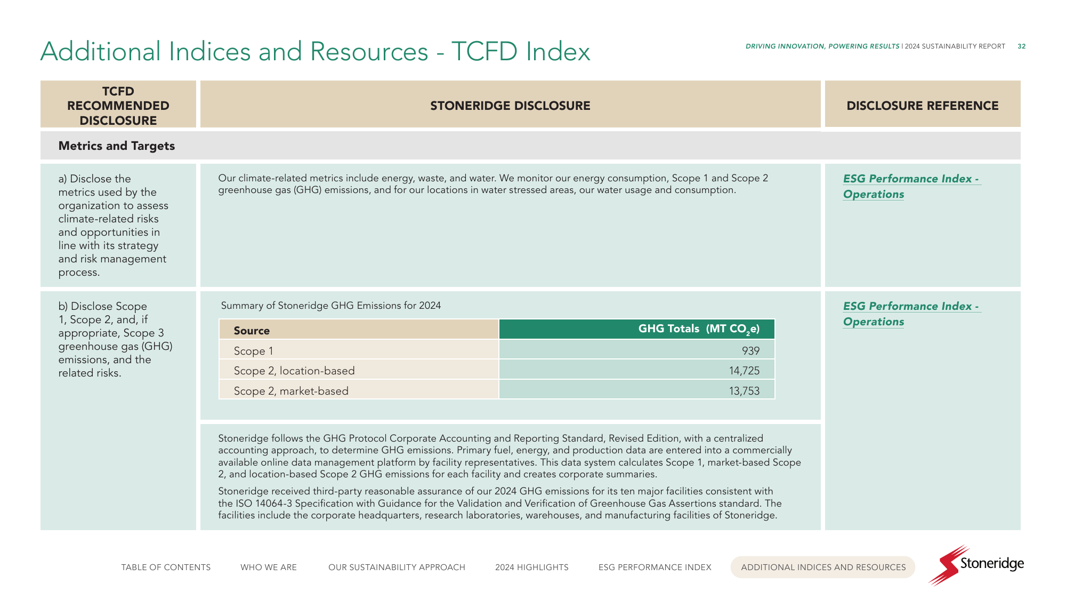Open the Table of Contents navigation link
Screen dimensions: 1066x600
click(x=166, y=567)
